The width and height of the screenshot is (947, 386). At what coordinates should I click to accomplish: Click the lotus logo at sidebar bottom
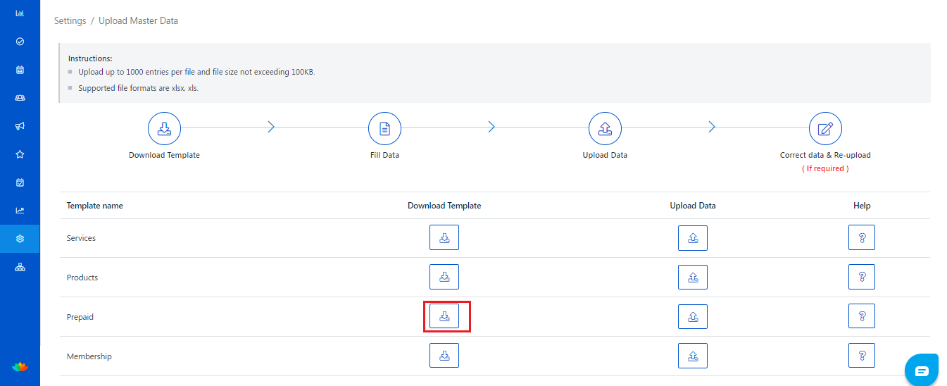click(x=20, y=366)
